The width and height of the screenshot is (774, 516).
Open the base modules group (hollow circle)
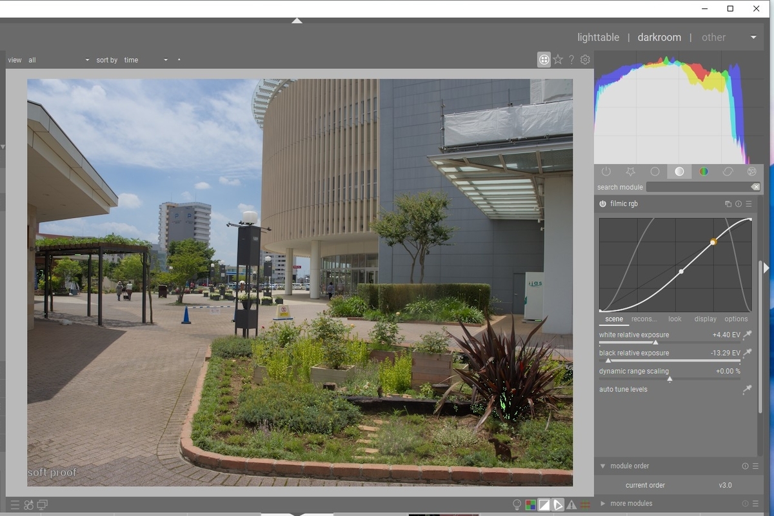[655, 172]
